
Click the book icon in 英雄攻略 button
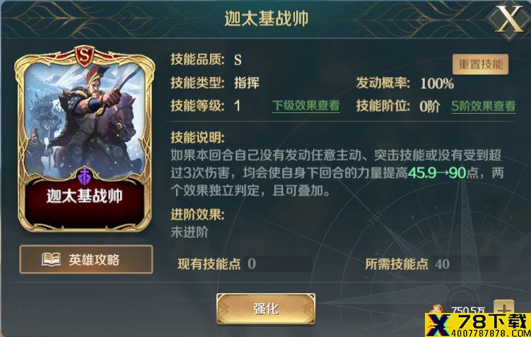coord(51,260)
